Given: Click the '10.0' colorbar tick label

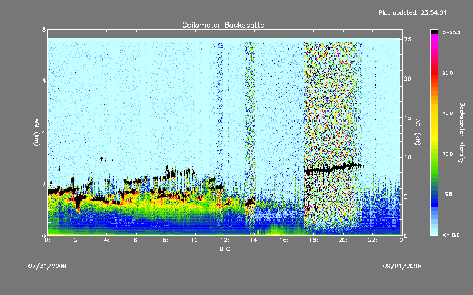Looking at the screenshot, I should point(448,154).
